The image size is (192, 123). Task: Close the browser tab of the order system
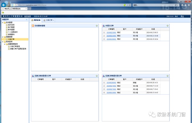(x=26, y=9)
